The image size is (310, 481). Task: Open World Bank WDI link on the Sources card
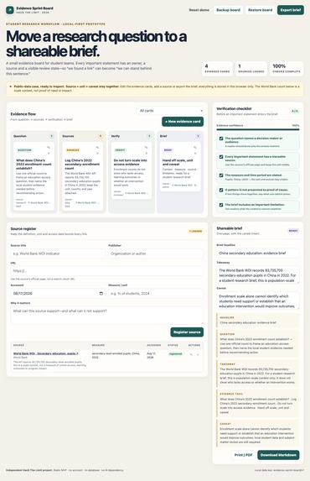click(x=88, y=203)
